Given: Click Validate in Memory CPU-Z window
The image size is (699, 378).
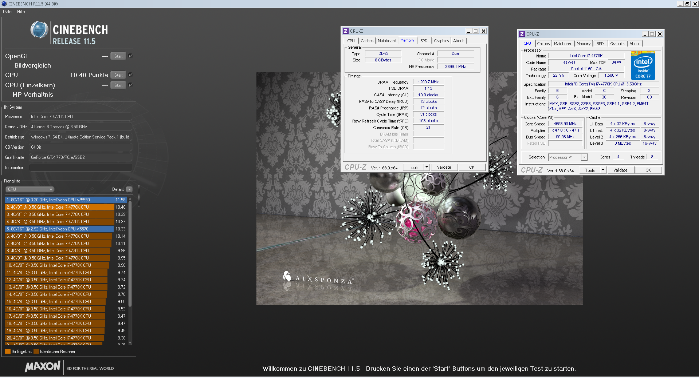Looking at the screenshot, I should pos(444,168).
